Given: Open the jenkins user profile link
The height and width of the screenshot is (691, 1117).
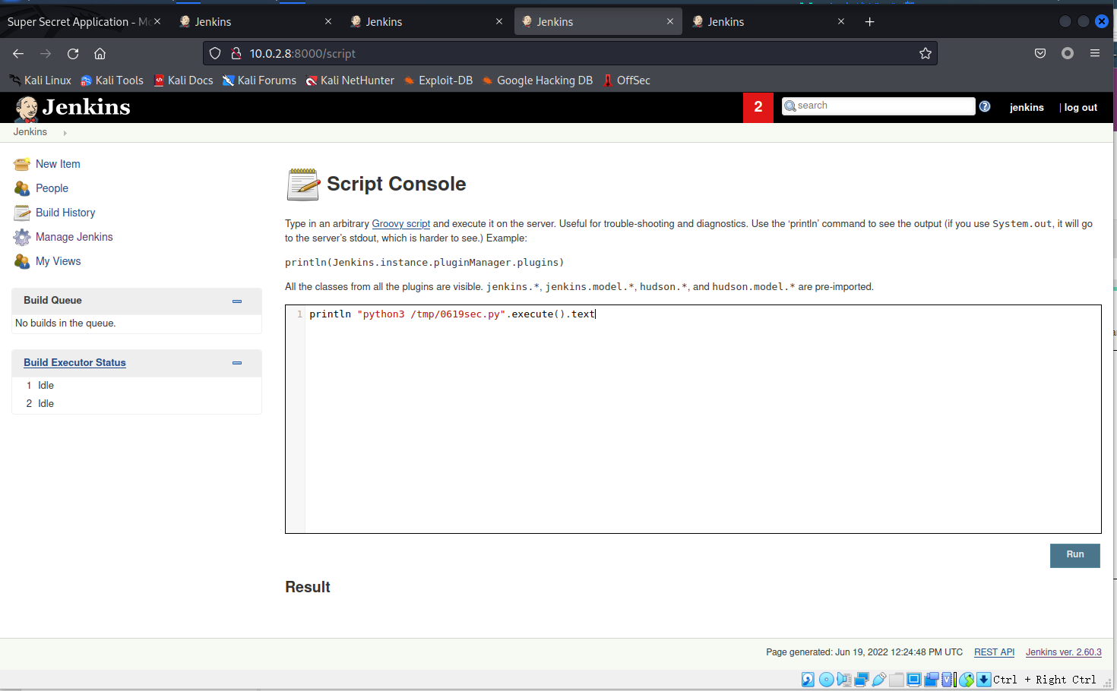Looking at the screenshot, I should coord(1027,108).
